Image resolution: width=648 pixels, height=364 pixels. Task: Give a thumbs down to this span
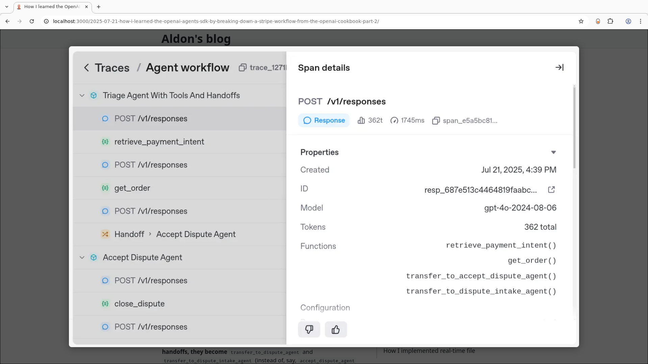[309, 329]
